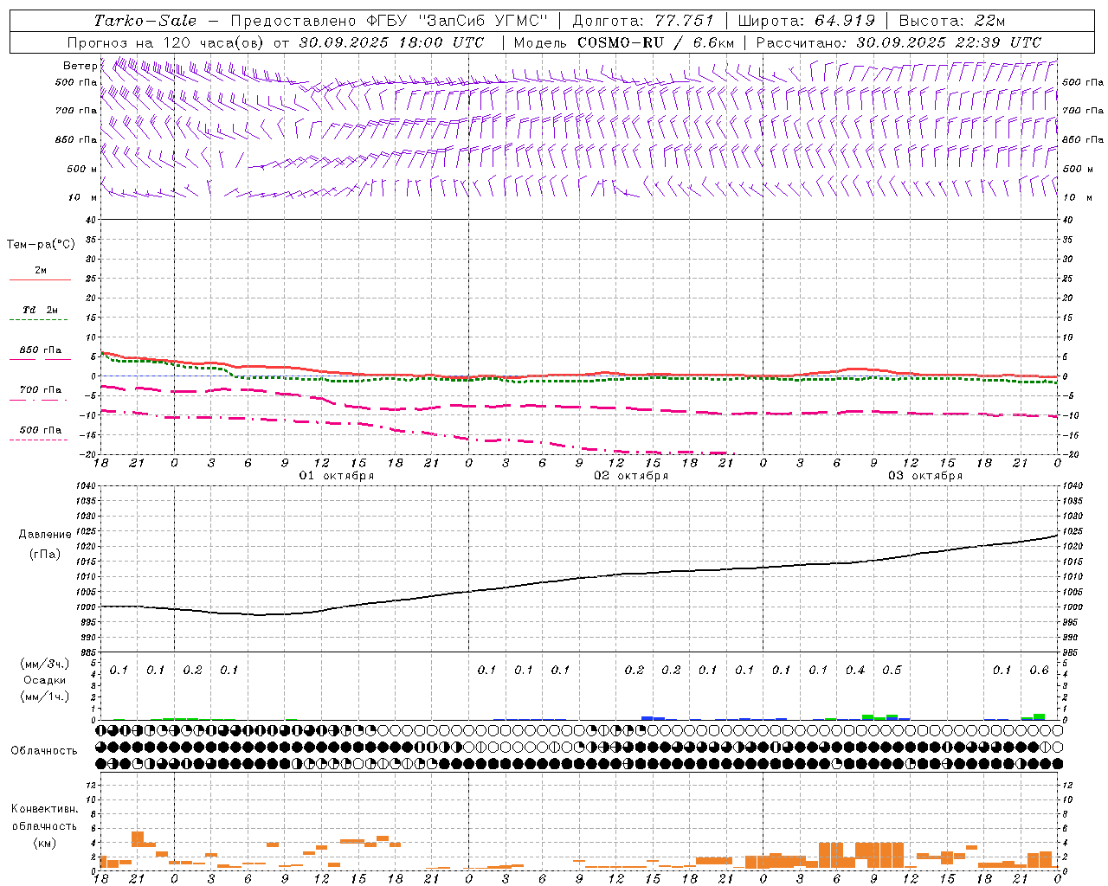Click the (мм/3ч.) precipitation unit label

coord(45,664)
